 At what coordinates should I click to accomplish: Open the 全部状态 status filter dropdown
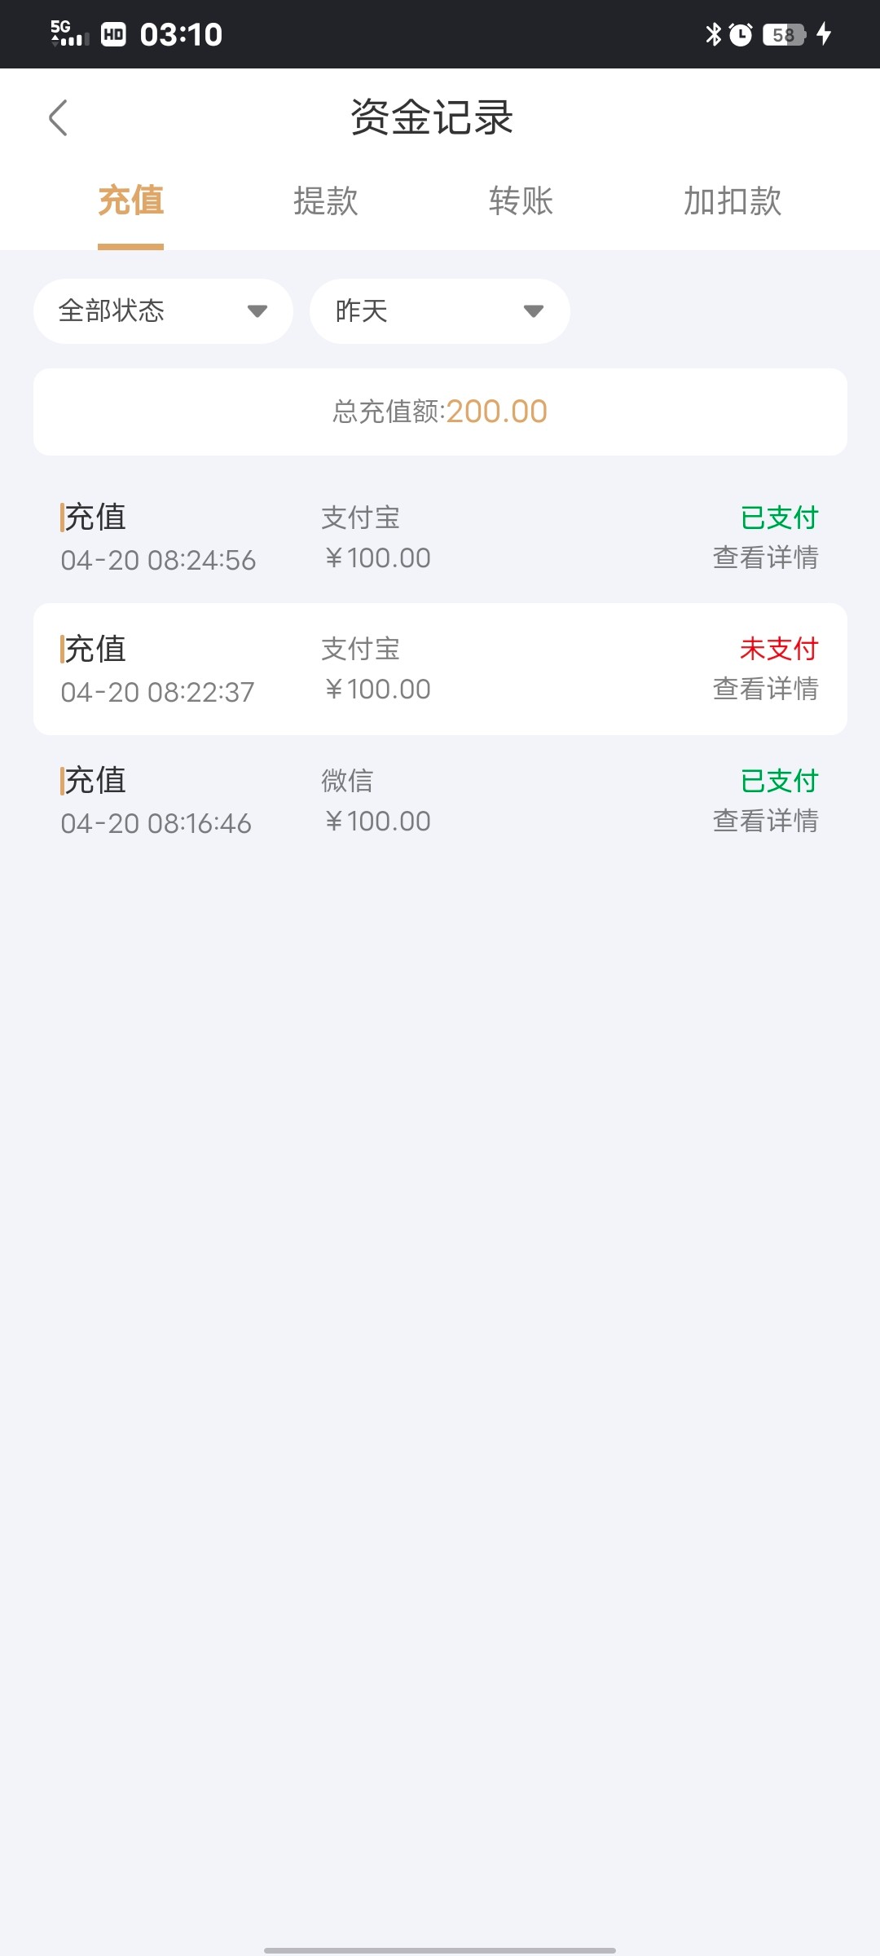163,311
